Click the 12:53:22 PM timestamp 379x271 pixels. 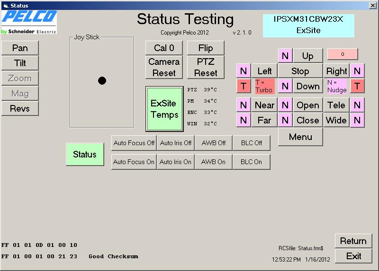[x=287, y=260]
